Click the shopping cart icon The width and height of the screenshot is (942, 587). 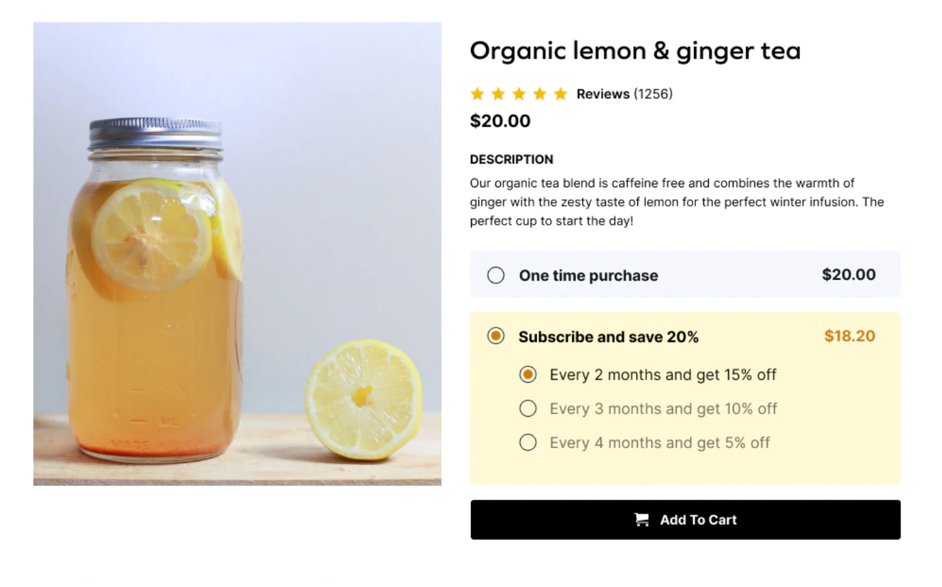tap(641, 520)
